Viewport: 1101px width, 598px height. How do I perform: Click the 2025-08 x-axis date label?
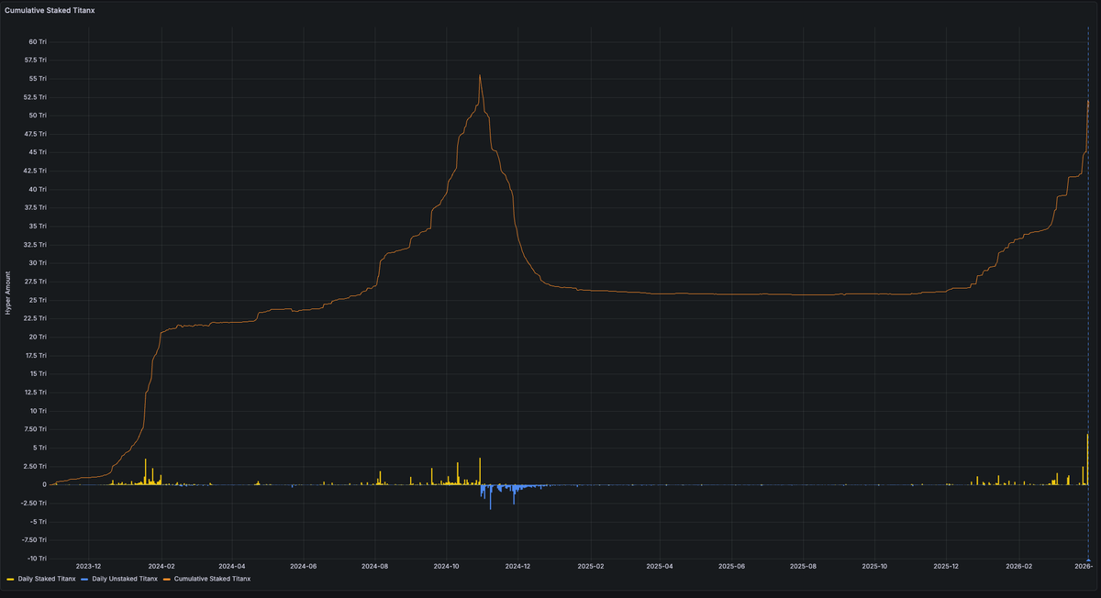pos(804,568)
